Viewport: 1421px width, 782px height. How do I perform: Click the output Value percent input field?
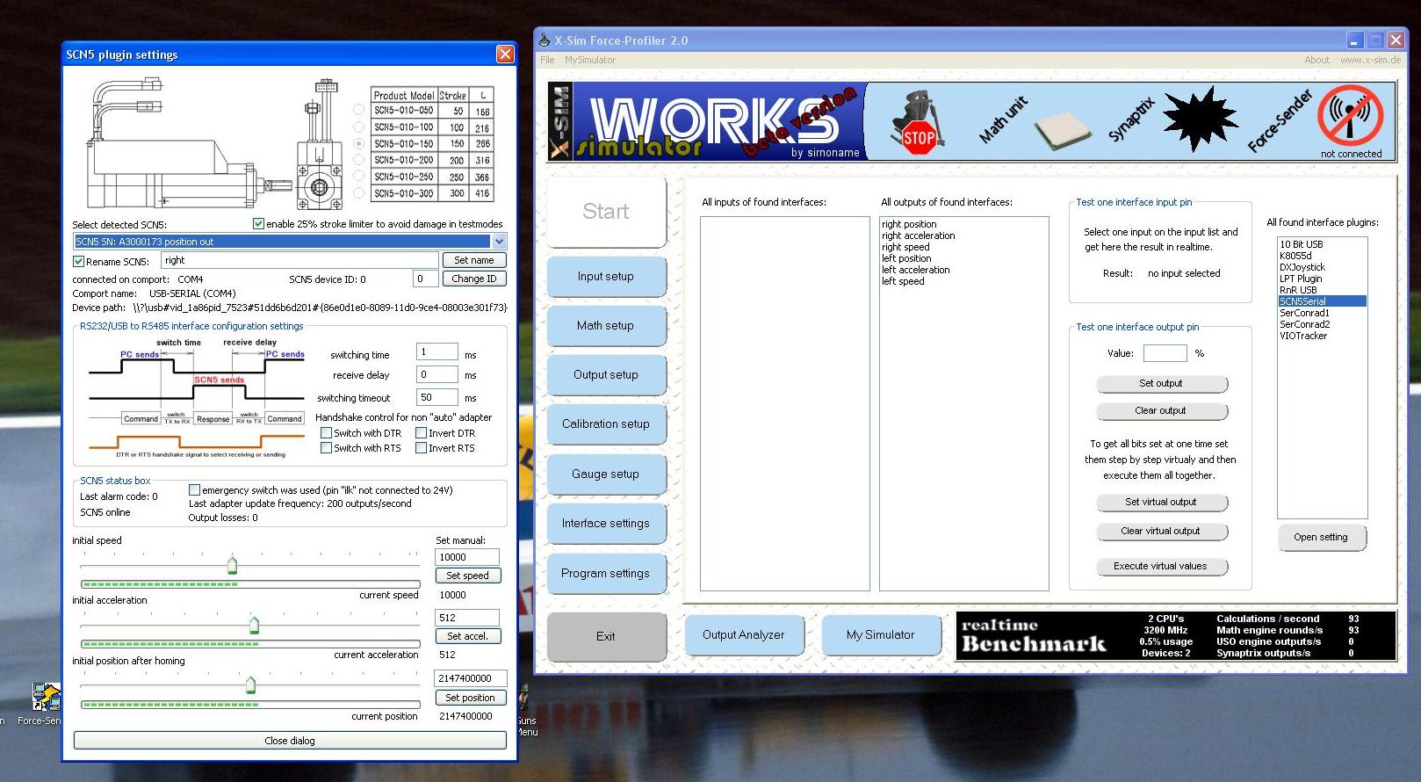pos(1165,353)
